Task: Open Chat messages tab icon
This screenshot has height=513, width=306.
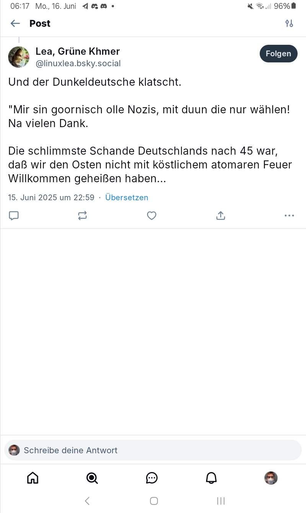Action: (152, 478)
